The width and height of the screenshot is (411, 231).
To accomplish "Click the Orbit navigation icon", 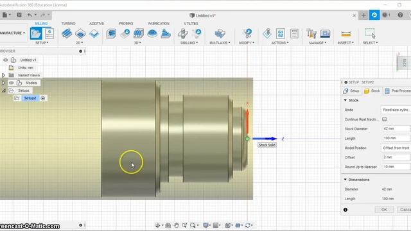I will 157,225.
